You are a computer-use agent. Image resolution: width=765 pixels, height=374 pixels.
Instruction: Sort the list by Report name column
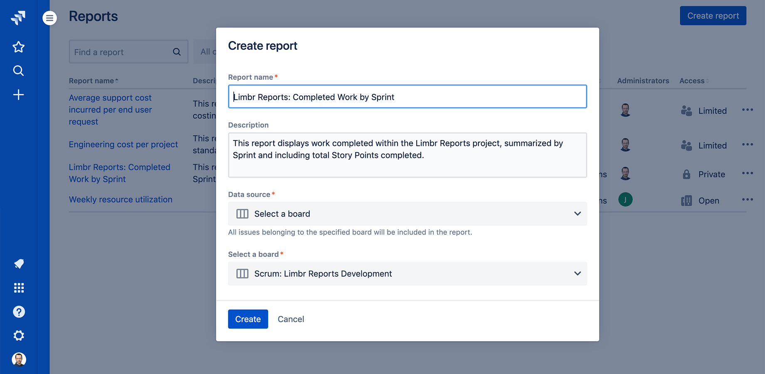[94, 81]
